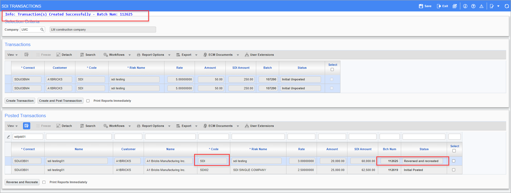The height and width of the screenshot is (193, 511).
Task: Open ECM Documents in Transactions toolbar
Action: click(x=218, y=55)
